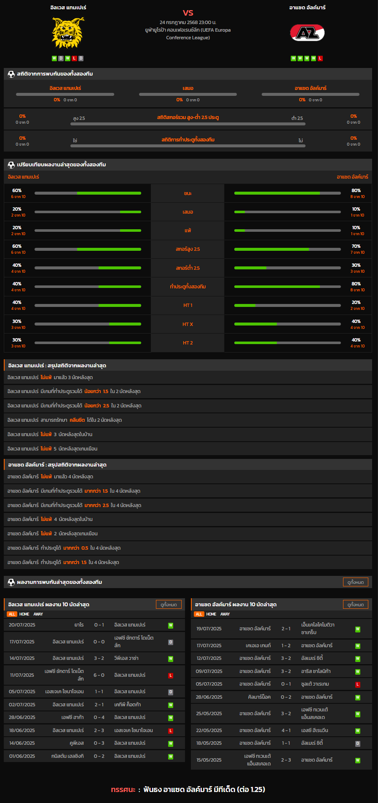Click the head-to-head เสมอ 0% bar
This screenshot has height=803, width=378.
(188, 95)
